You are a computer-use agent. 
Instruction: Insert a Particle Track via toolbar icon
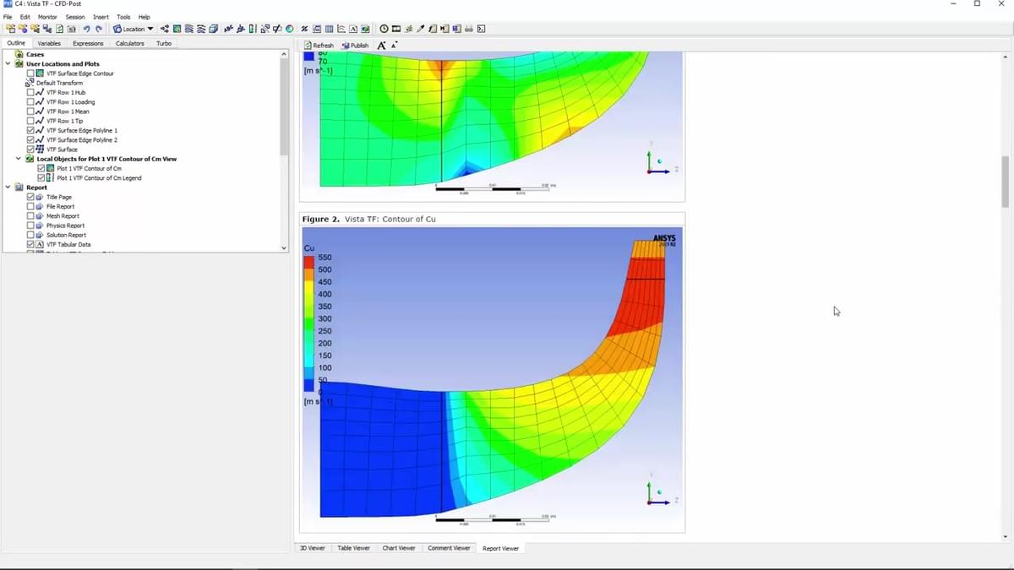pos(202,29)
